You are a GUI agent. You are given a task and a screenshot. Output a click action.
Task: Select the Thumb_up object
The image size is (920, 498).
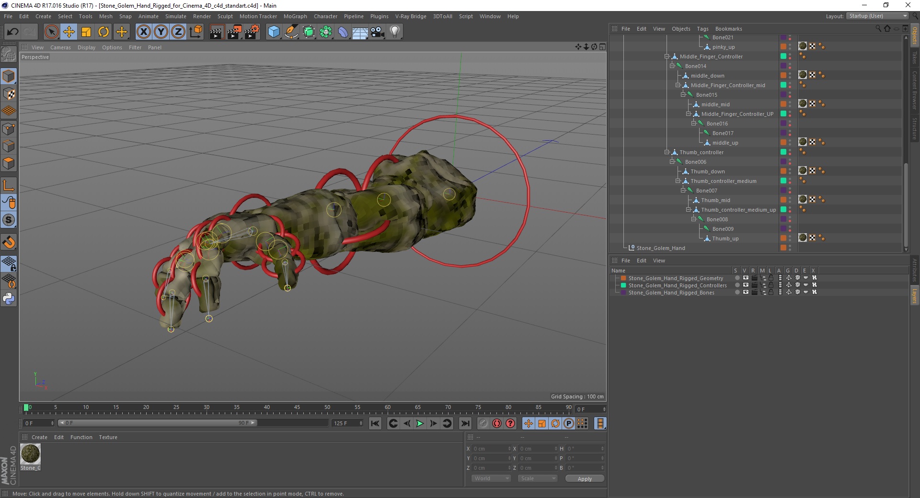click(725, 238)
